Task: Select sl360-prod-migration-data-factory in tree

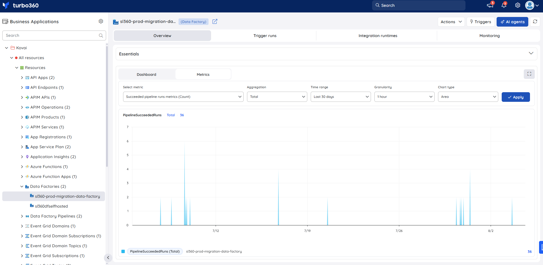Action: pyautogui.click(x=53, y=196)
